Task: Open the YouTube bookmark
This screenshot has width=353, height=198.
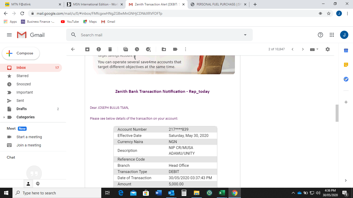Action: point(70,22)
